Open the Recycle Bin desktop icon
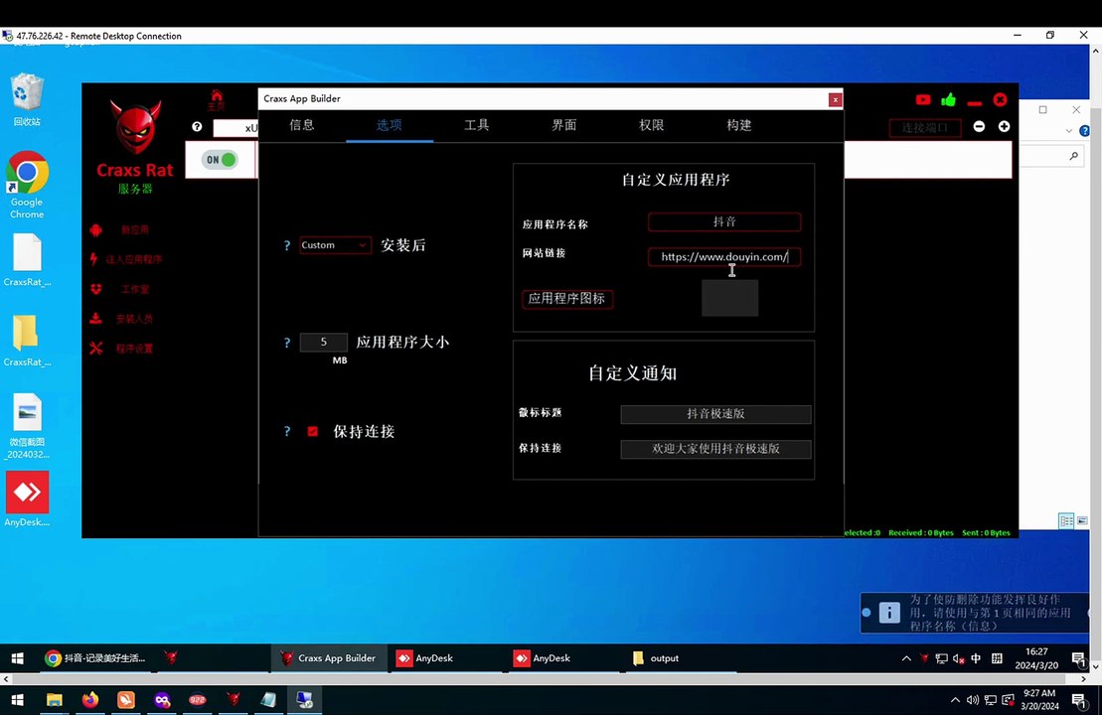The image size is (1102, 715). pyautogui.click(x=27, y=99)
